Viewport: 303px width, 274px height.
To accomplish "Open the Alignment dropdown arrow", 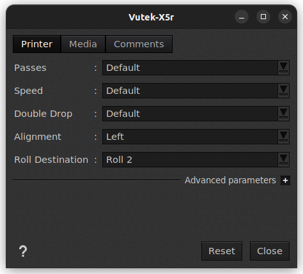I will [283, 137].
